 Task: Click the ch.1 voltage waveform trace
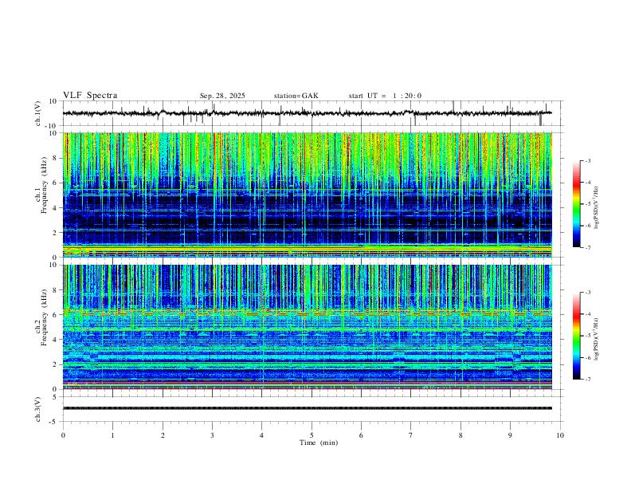click(x=308, y=113)
